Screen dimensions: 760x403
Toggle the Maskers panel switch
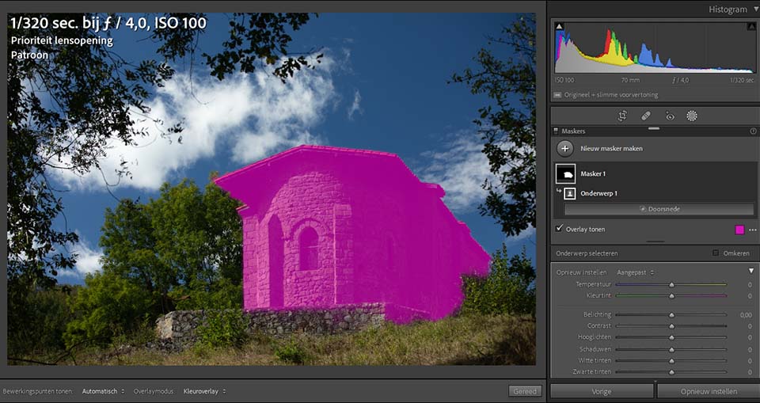[556, 131]
